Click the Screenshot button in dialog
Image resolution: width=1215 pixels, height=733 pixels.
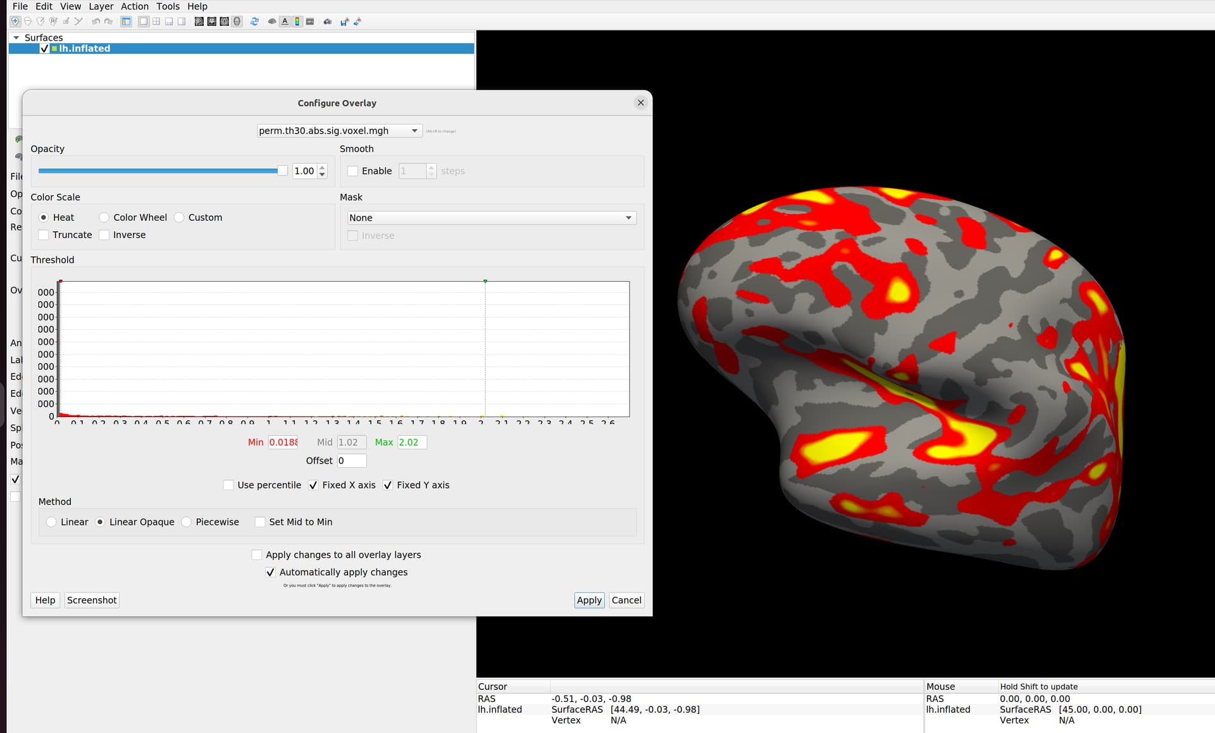click(92, 600)
